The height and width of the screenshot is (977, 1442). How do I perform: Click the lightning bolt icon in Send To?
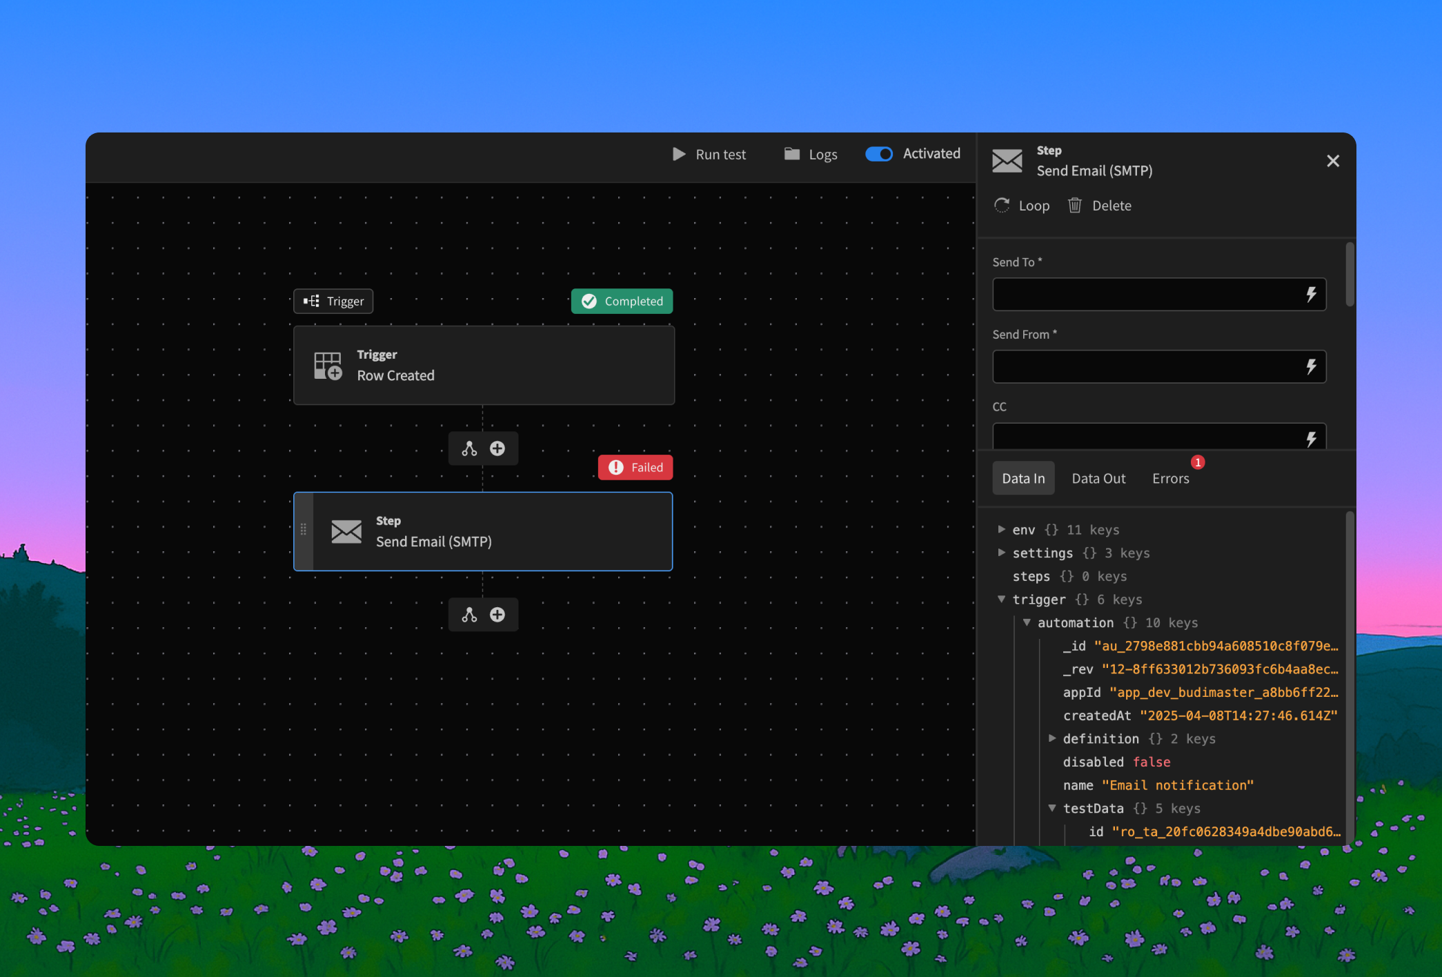click(x=1311, y=295)
